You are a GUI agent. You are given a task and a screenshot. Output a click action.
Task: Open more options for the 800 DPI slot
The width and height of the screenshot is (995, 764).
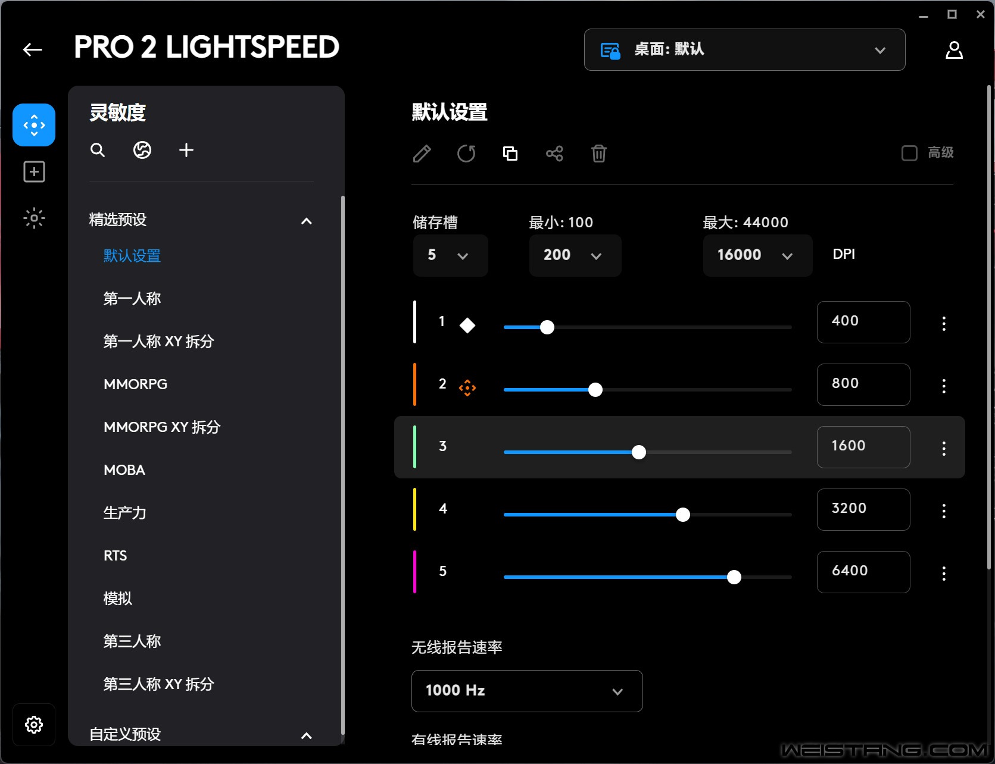(944, 386)
